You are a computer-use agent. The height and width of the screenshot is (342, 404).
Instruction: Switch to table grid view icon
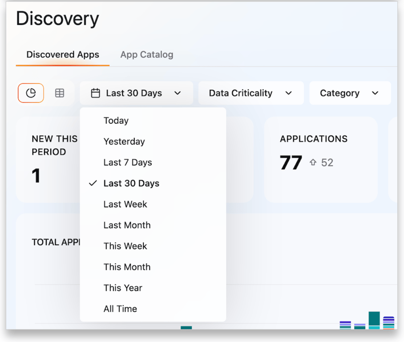60,93
